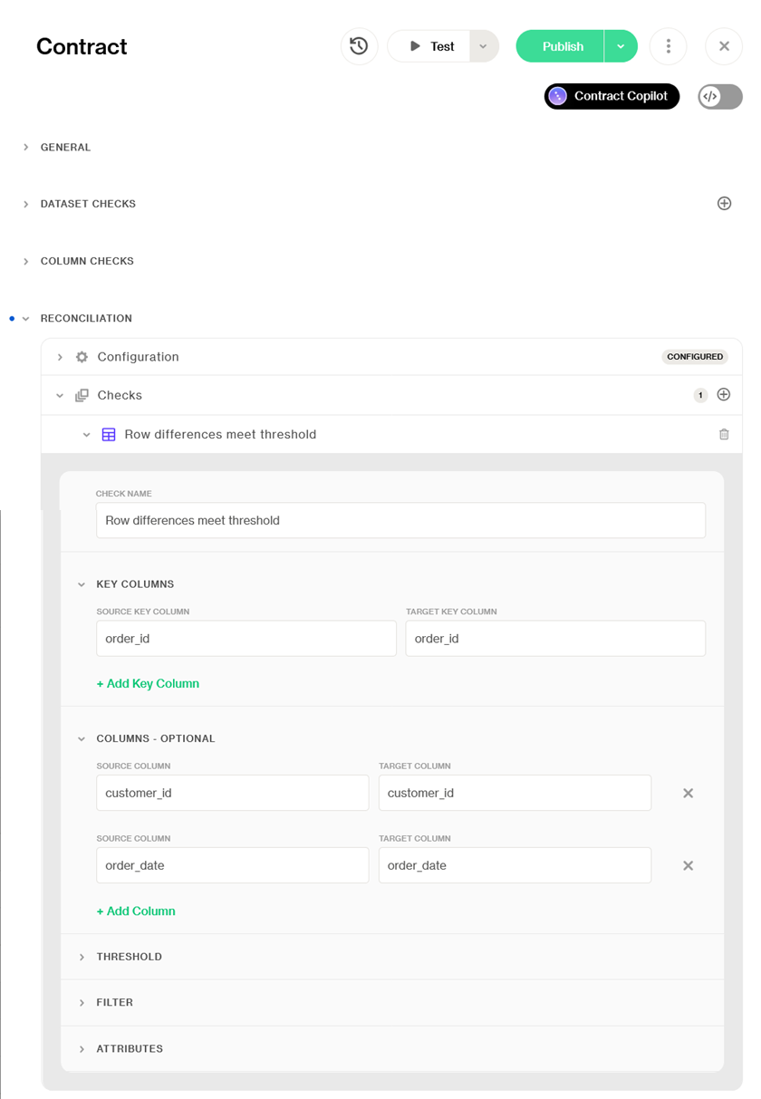
Task: Open the version history clock icon
Action: [x=359, y=46]
